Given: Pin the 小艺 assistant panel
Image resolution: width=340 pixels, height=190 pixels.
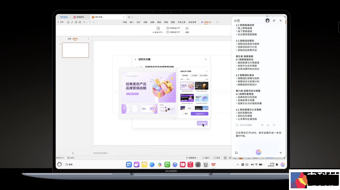Looking at the screenshot, I should (274, 21).
